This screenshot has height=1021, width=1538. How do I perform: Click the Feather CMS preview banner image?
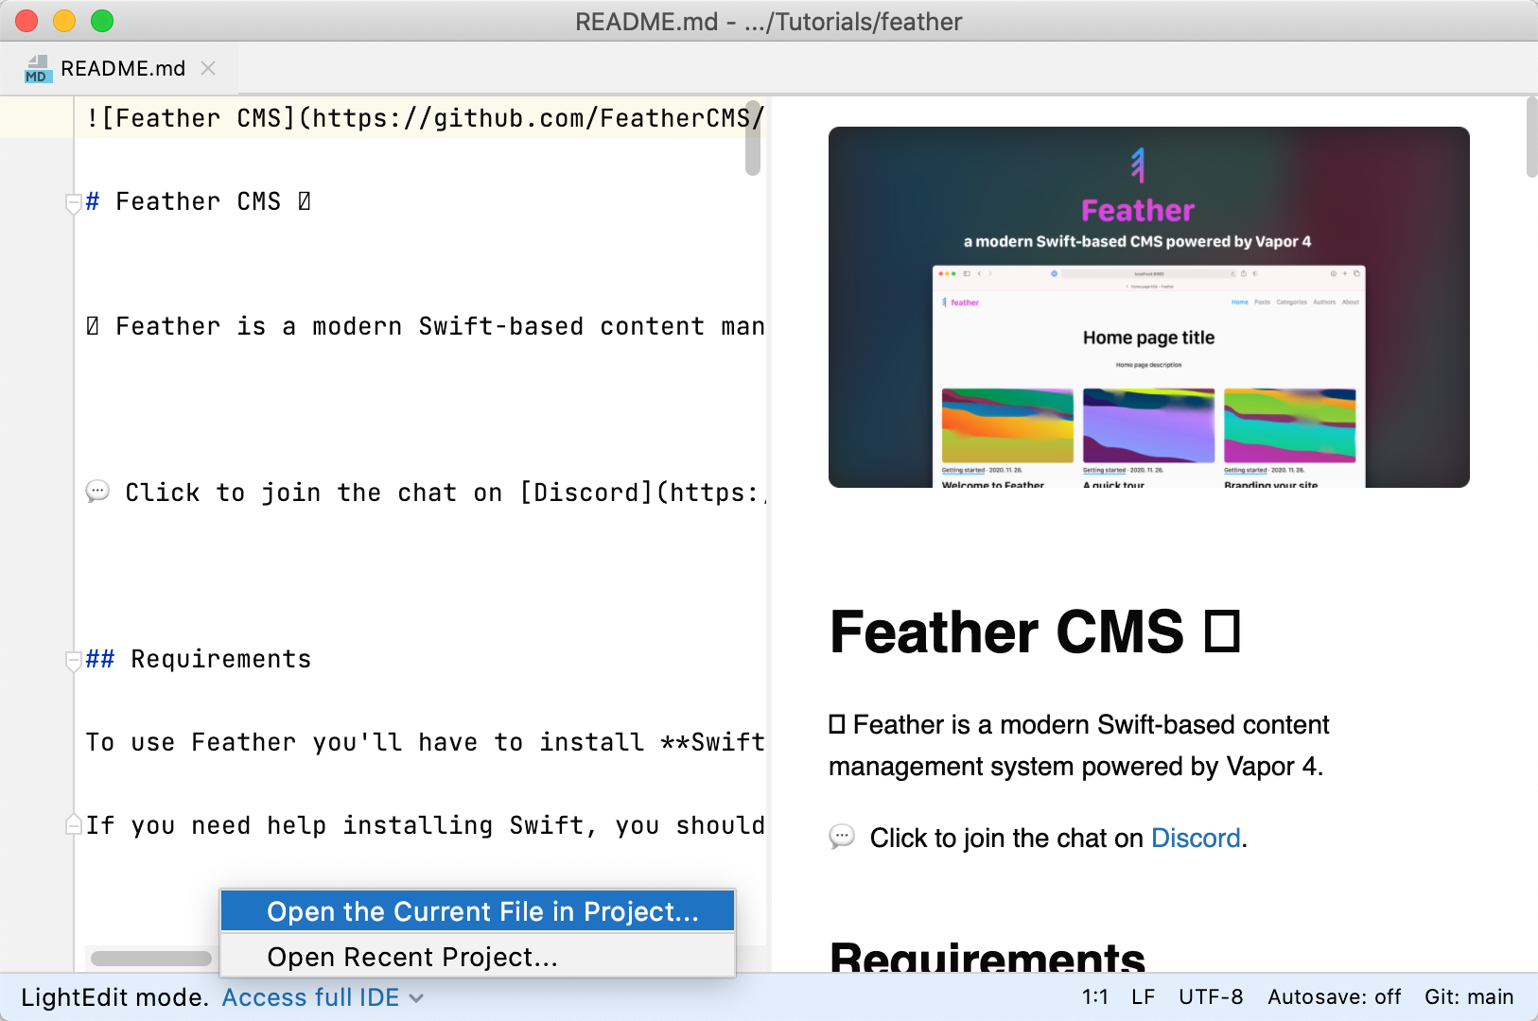1148,307
